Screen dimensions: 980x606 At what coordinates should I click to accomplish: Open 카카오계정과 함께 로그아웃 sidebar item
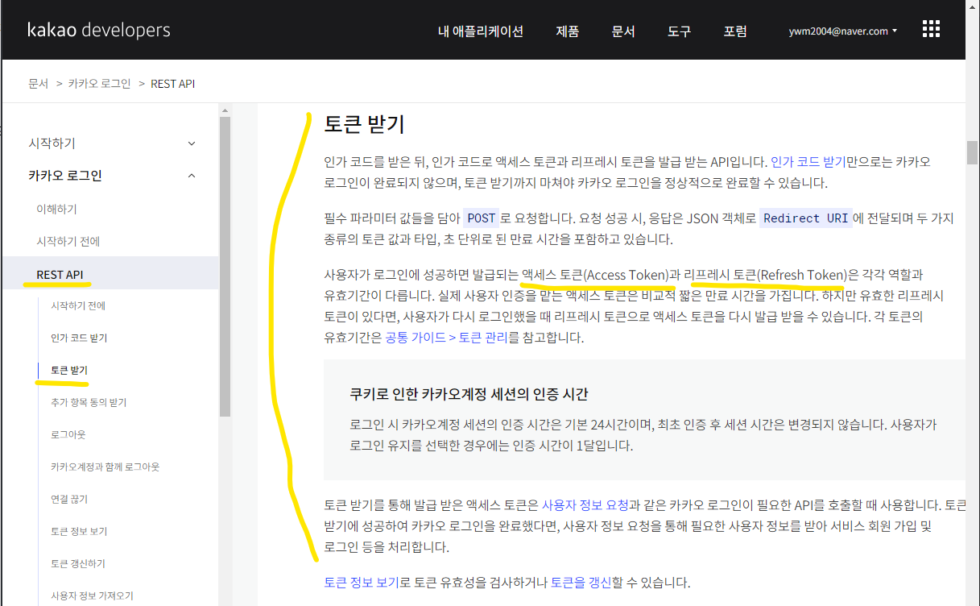pos(105,467)
